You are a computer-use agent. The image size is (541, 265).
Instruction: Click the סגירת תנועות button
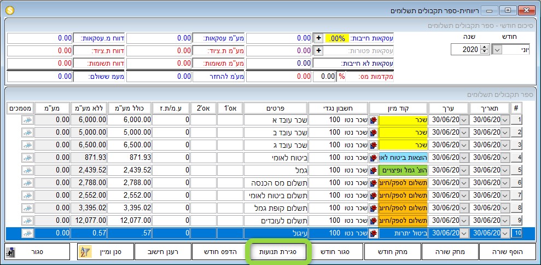278,252
